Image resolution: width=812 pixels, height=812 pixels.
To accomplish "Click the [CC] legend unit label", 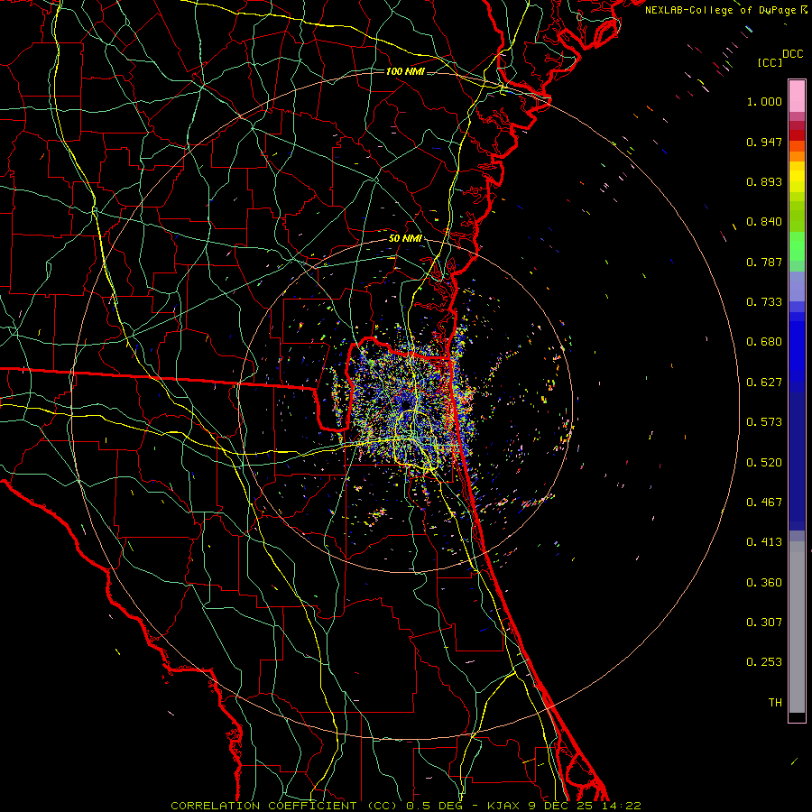I will tap(770, 62).
